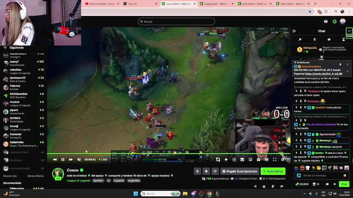Bookmark this page with the star

pyautogui.click(x=310, y=12)
